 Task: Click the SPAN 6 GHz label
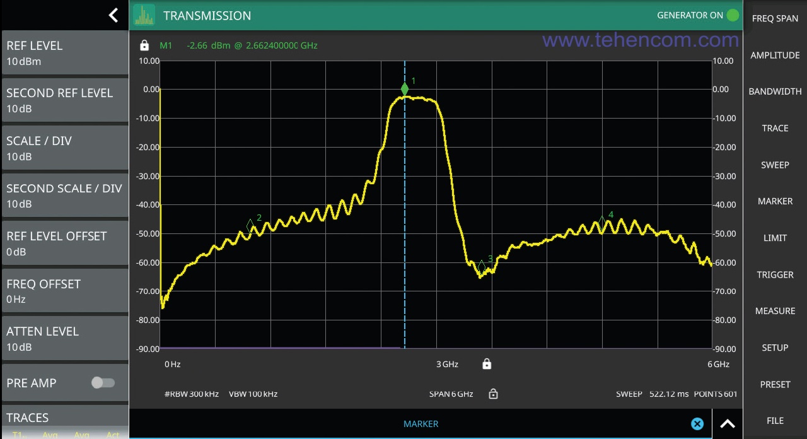point(451,394)
